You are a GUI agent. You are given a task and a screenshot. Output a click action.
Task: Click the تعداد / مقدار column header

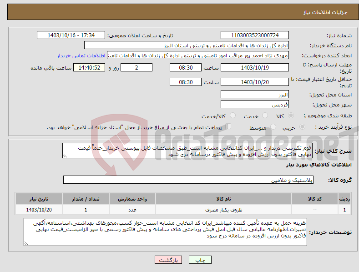(86, 199)
